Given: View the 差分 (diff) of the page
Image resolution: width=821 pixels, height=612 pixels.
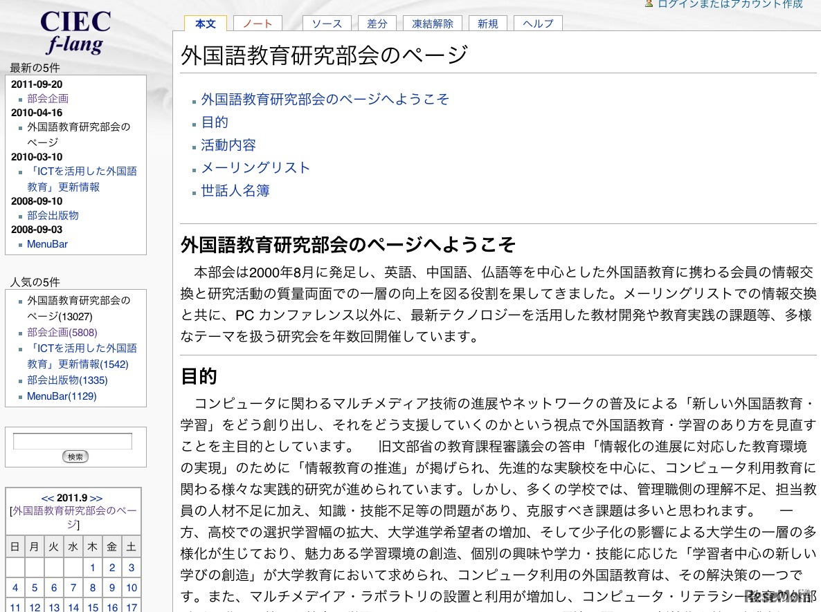Looking at the screenshot, I should pyautogui.click(x=377, y=23).
